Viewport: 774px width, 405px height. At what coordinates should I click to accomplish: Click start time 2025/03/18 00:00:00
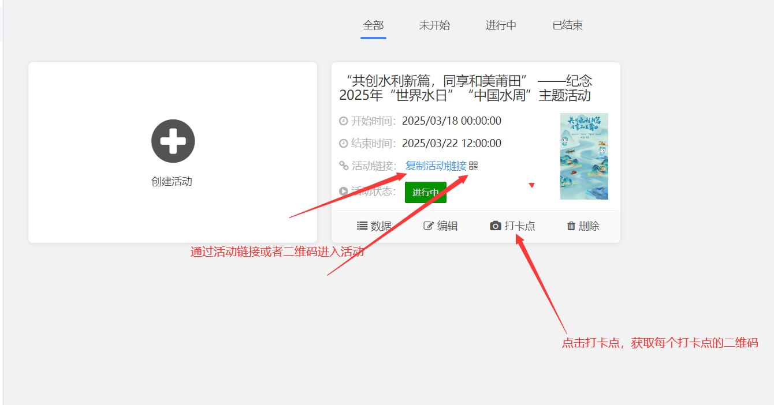pyautogui.click(x=452, y=121)
